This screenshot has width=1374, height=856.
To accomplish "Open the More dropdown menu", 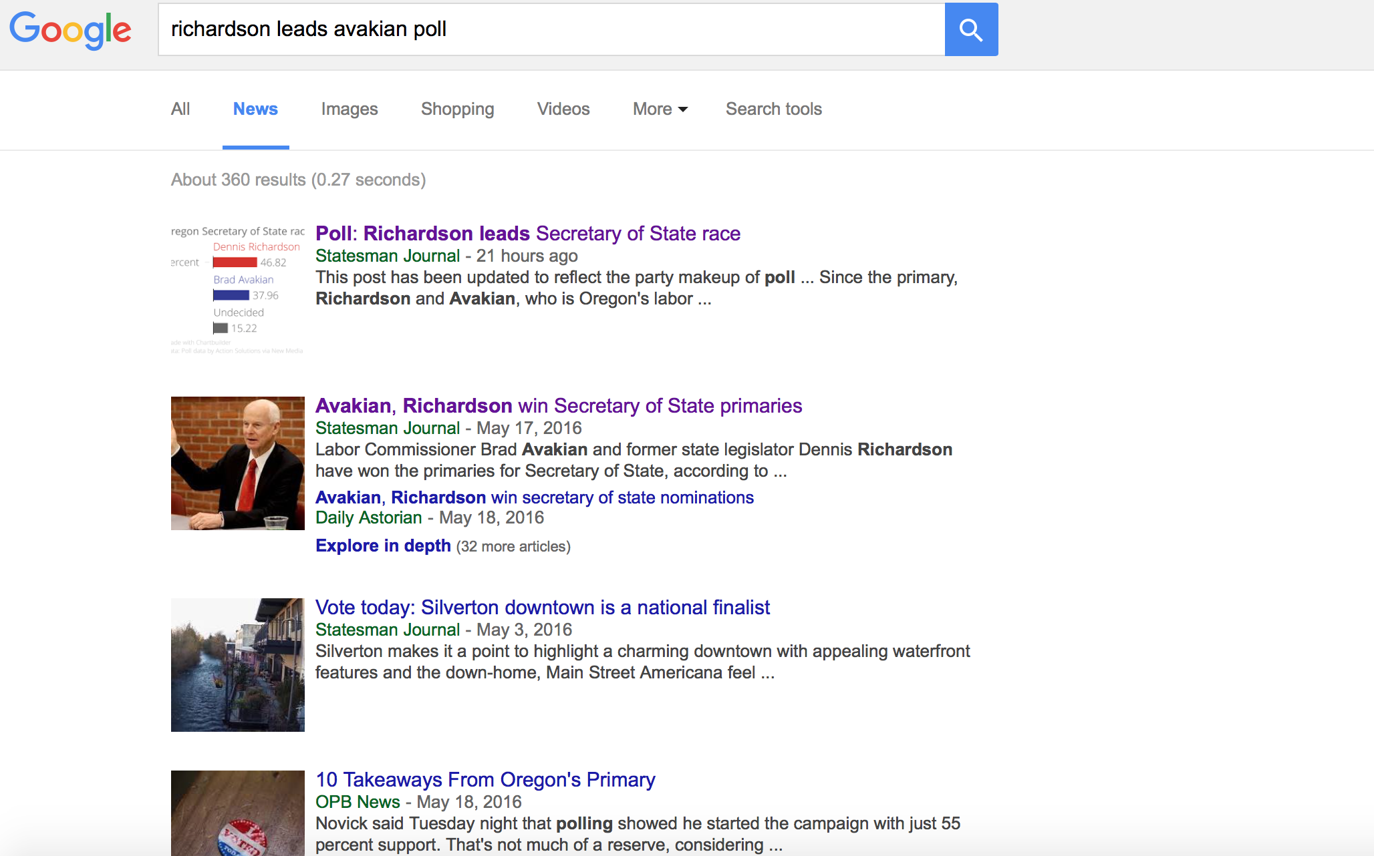I will tap(660, 109).
